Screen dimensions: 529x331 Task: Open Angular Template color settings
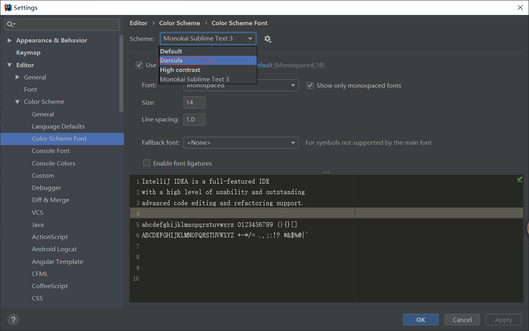(58, 262)
